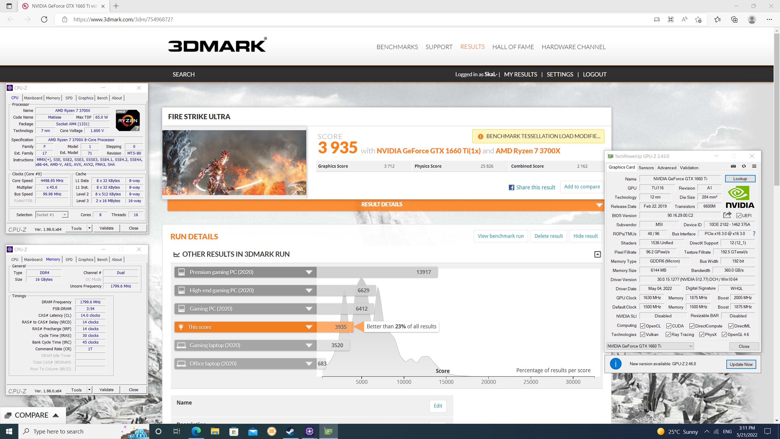This screenshot has width=780, height=439.
Task: Expand High-end gaming PC (2020) row
Action: 309,291
